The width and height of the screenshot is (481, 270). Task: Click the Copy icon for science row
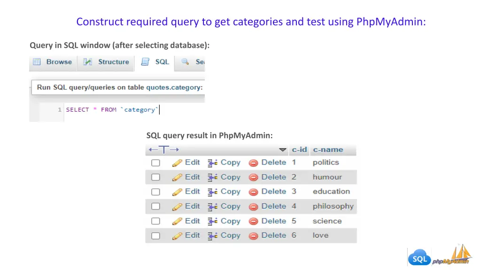pyautogui.click(x=213, y=221)
